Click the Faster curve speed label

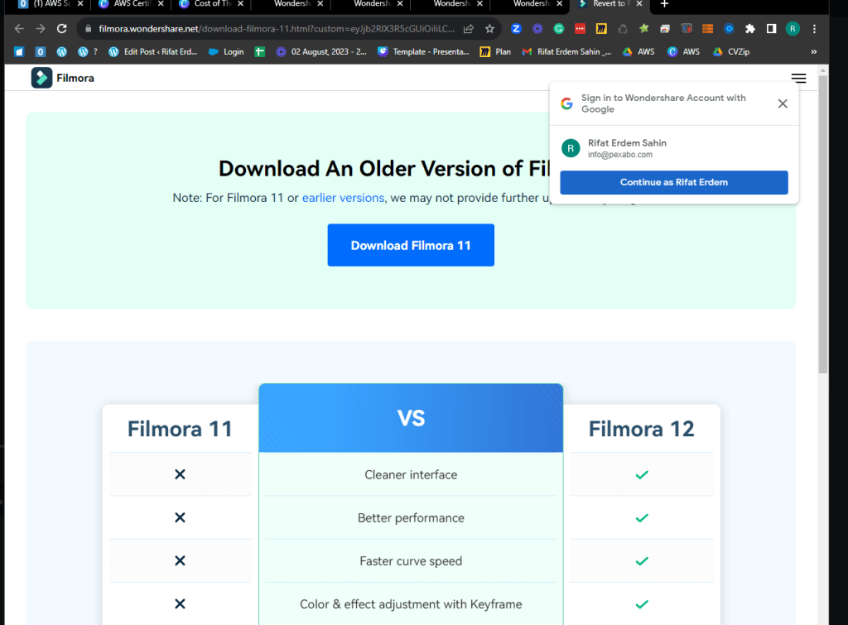point(411,561)
